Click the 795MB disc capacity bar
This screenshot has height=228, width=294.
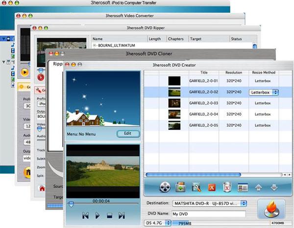(230, 223)
